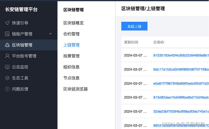Click the date in the 813d82de row

click(x=135, y=97)
